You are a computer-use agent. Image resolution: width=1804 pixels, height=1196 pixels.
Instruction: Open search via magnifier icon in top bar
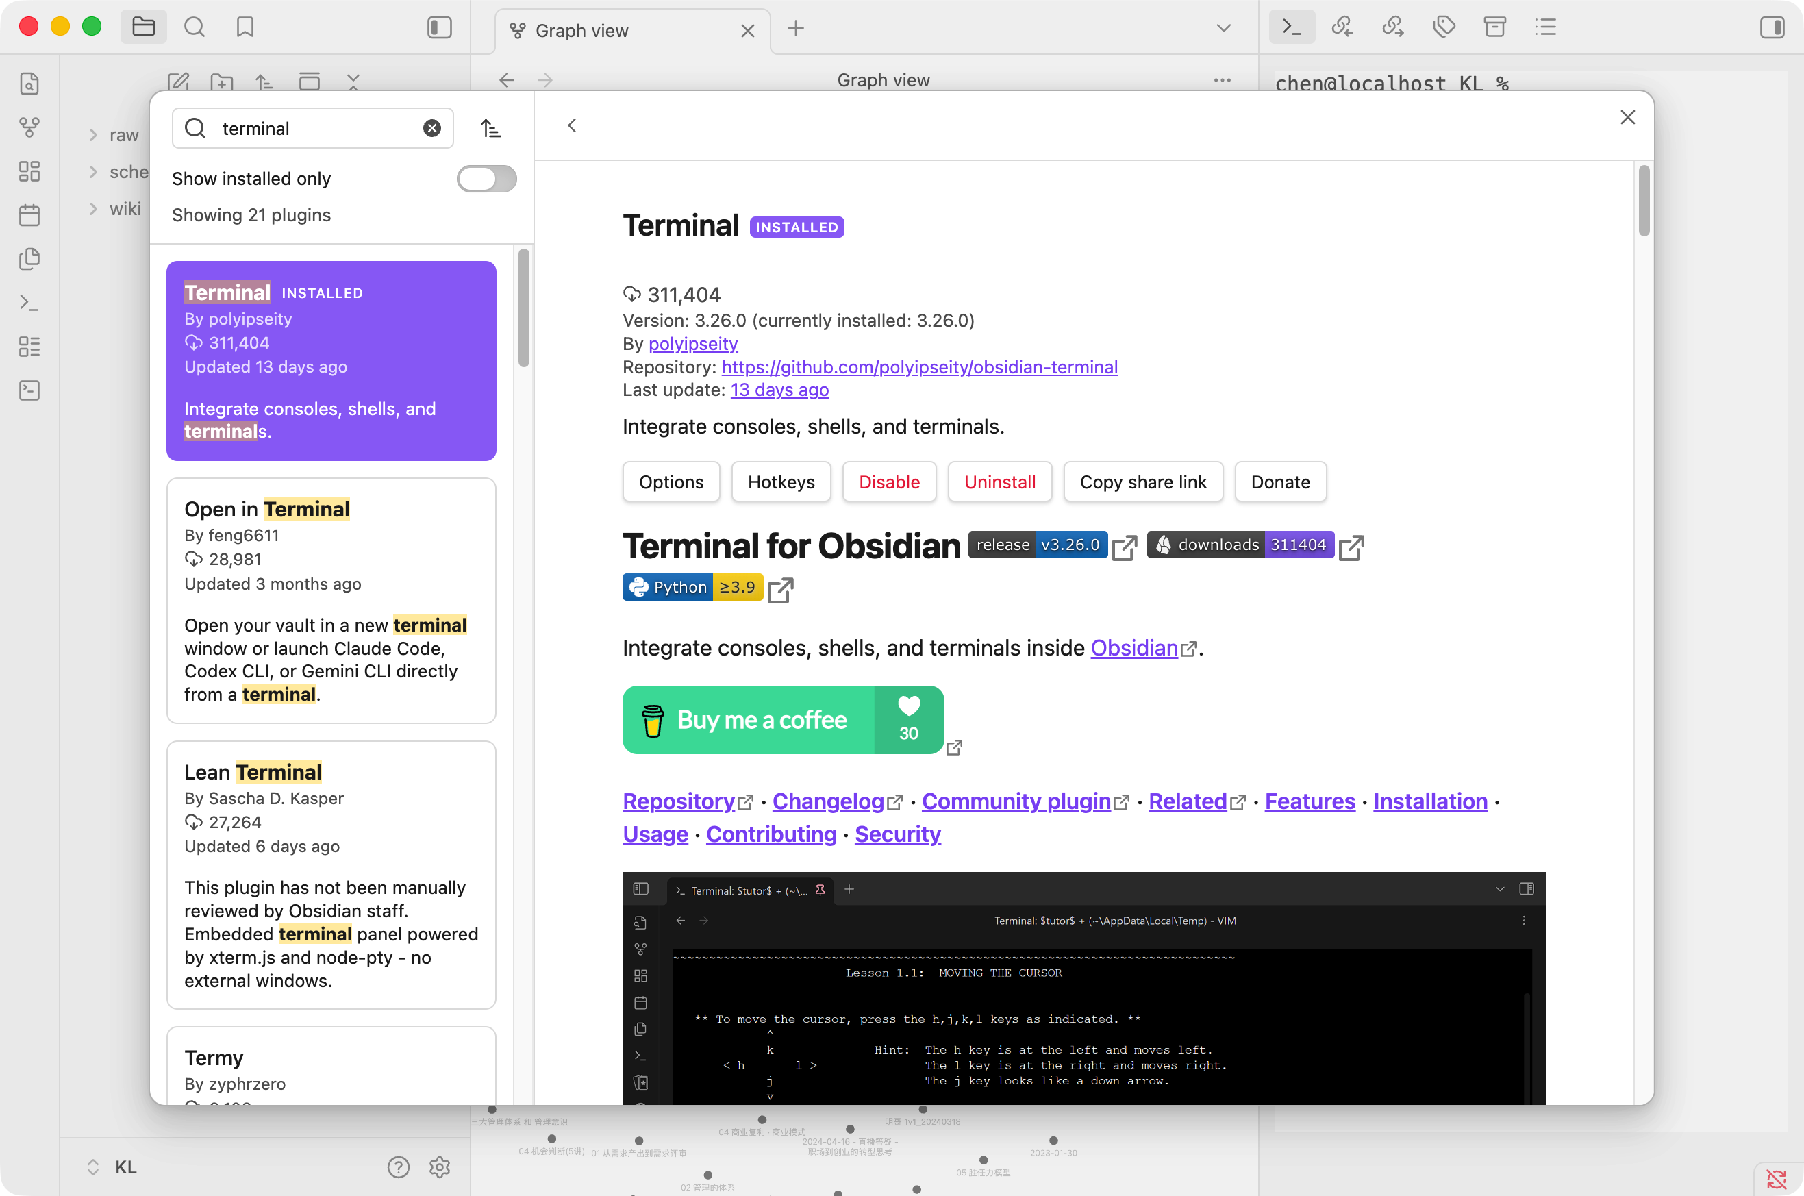(x=195, y=27)
